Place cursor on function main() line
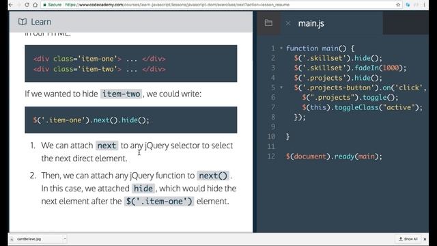Image resolution: width=437 pixels, height=246 pixels. 320,49
